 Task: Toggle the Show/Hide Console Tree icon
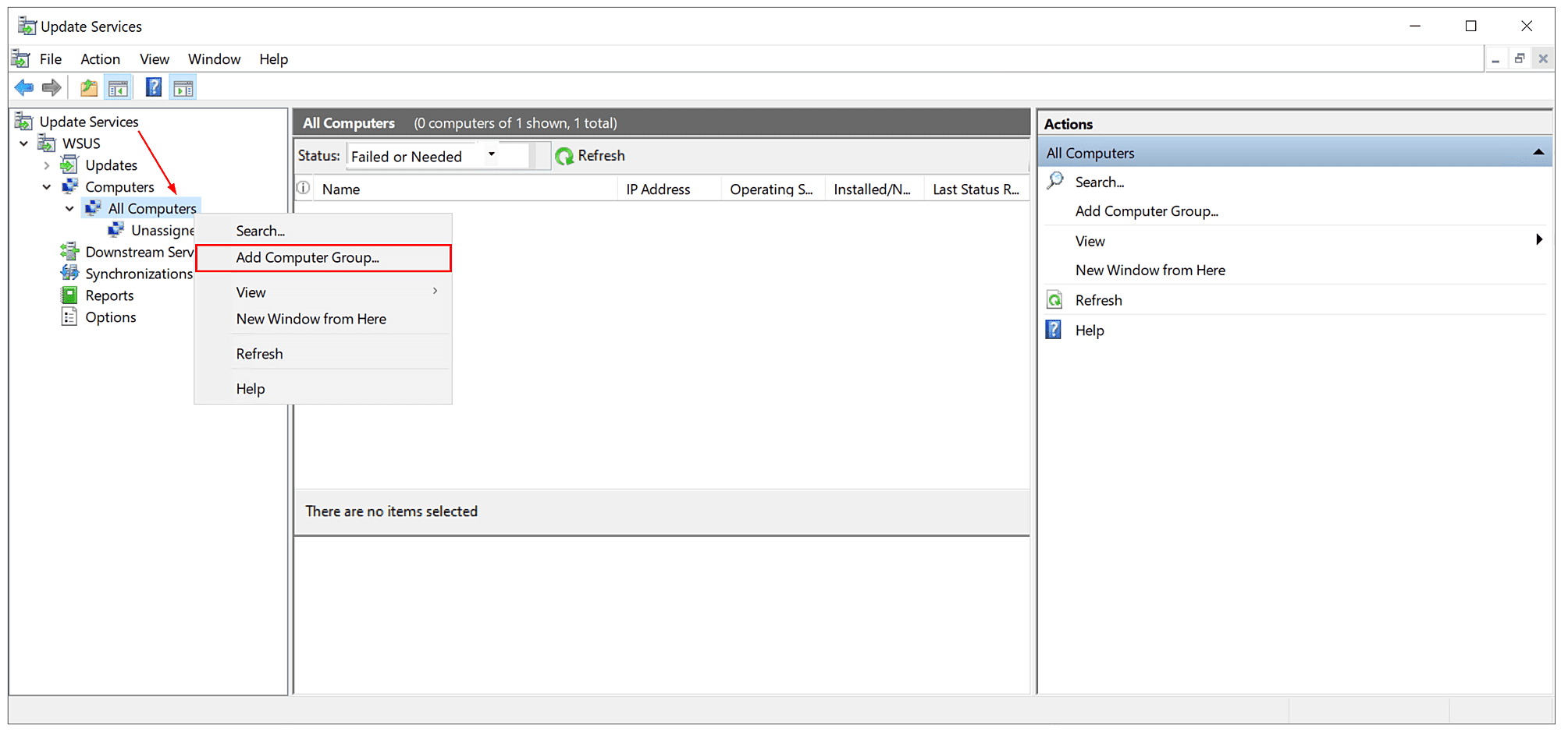tap(119, 88)
